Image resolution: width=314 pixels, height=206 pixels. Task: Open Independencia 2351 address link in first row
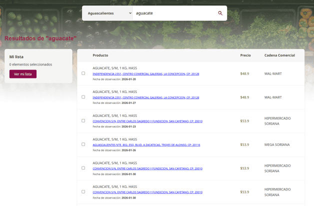pos(146,74)
